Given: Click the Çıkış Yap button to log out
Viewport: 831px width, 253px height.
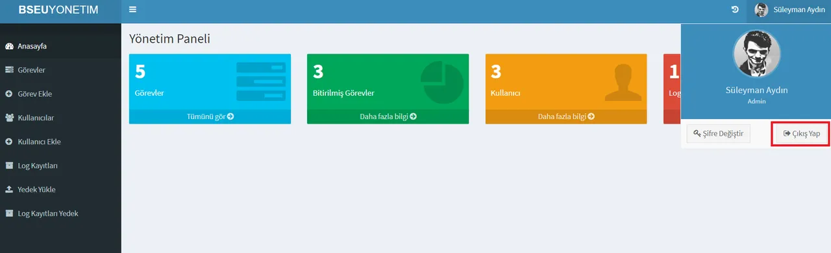Looking at the screenshot, I should 802,133.
